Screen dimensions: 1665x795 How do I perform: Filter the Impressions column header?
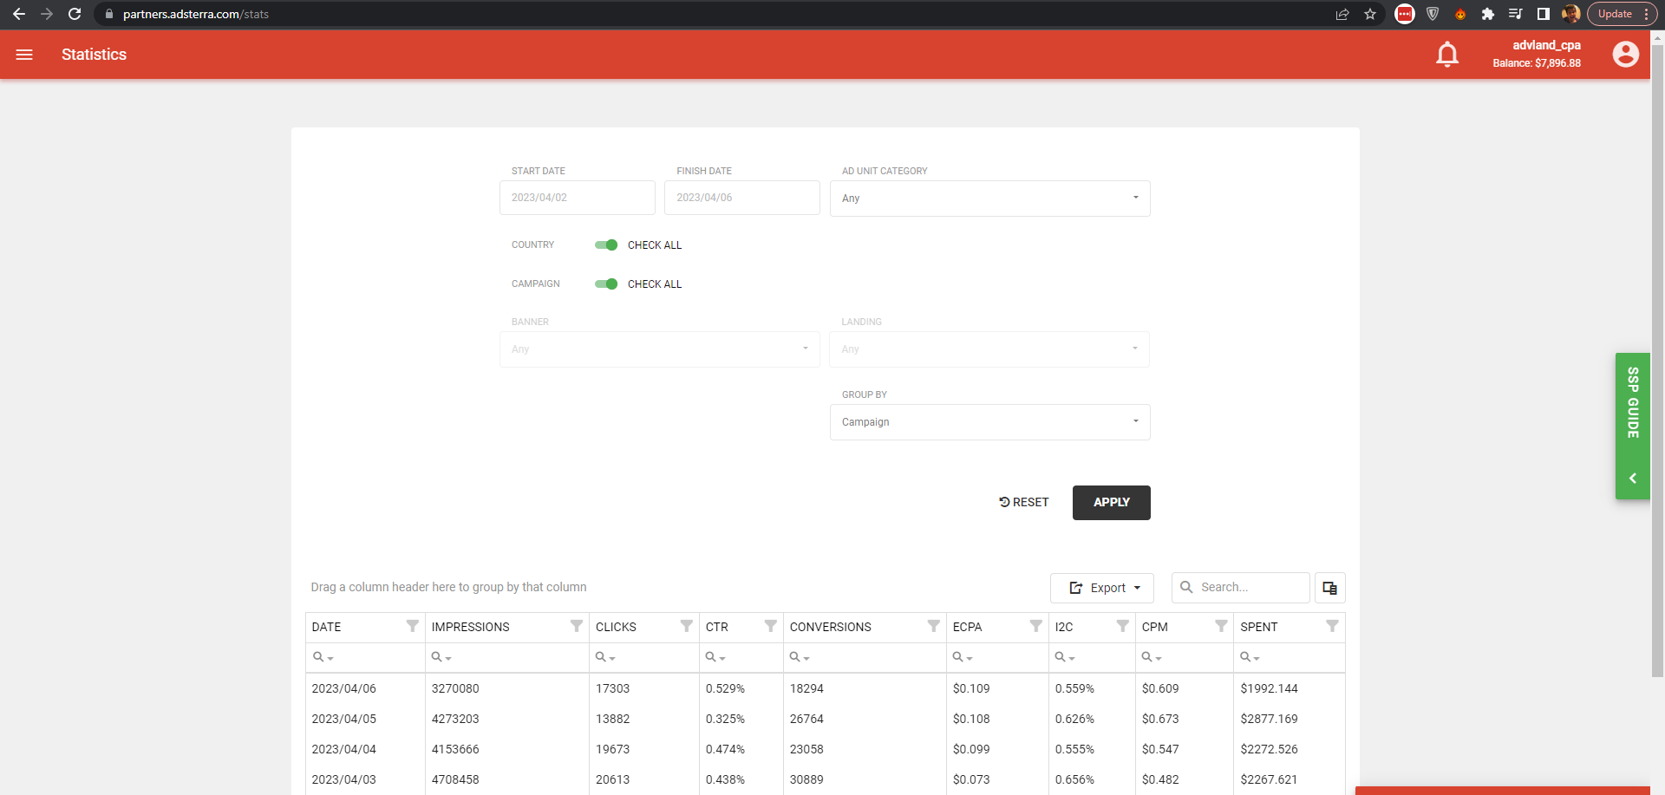pos(576,626)
